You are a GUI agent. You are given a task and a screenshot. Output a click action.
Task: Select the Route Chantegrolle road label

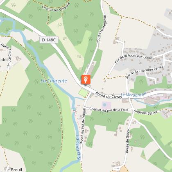click(x=101, y=29)
